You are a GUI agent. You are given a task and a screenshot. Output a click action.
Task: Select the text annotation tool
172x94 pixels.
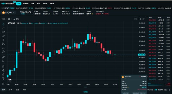3,40
